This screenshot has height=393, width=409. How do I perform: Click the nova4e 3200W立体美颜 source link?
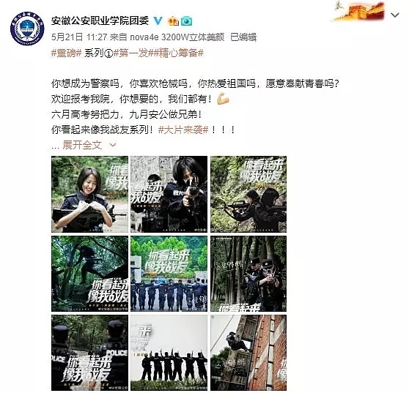(x=177, y=37)
